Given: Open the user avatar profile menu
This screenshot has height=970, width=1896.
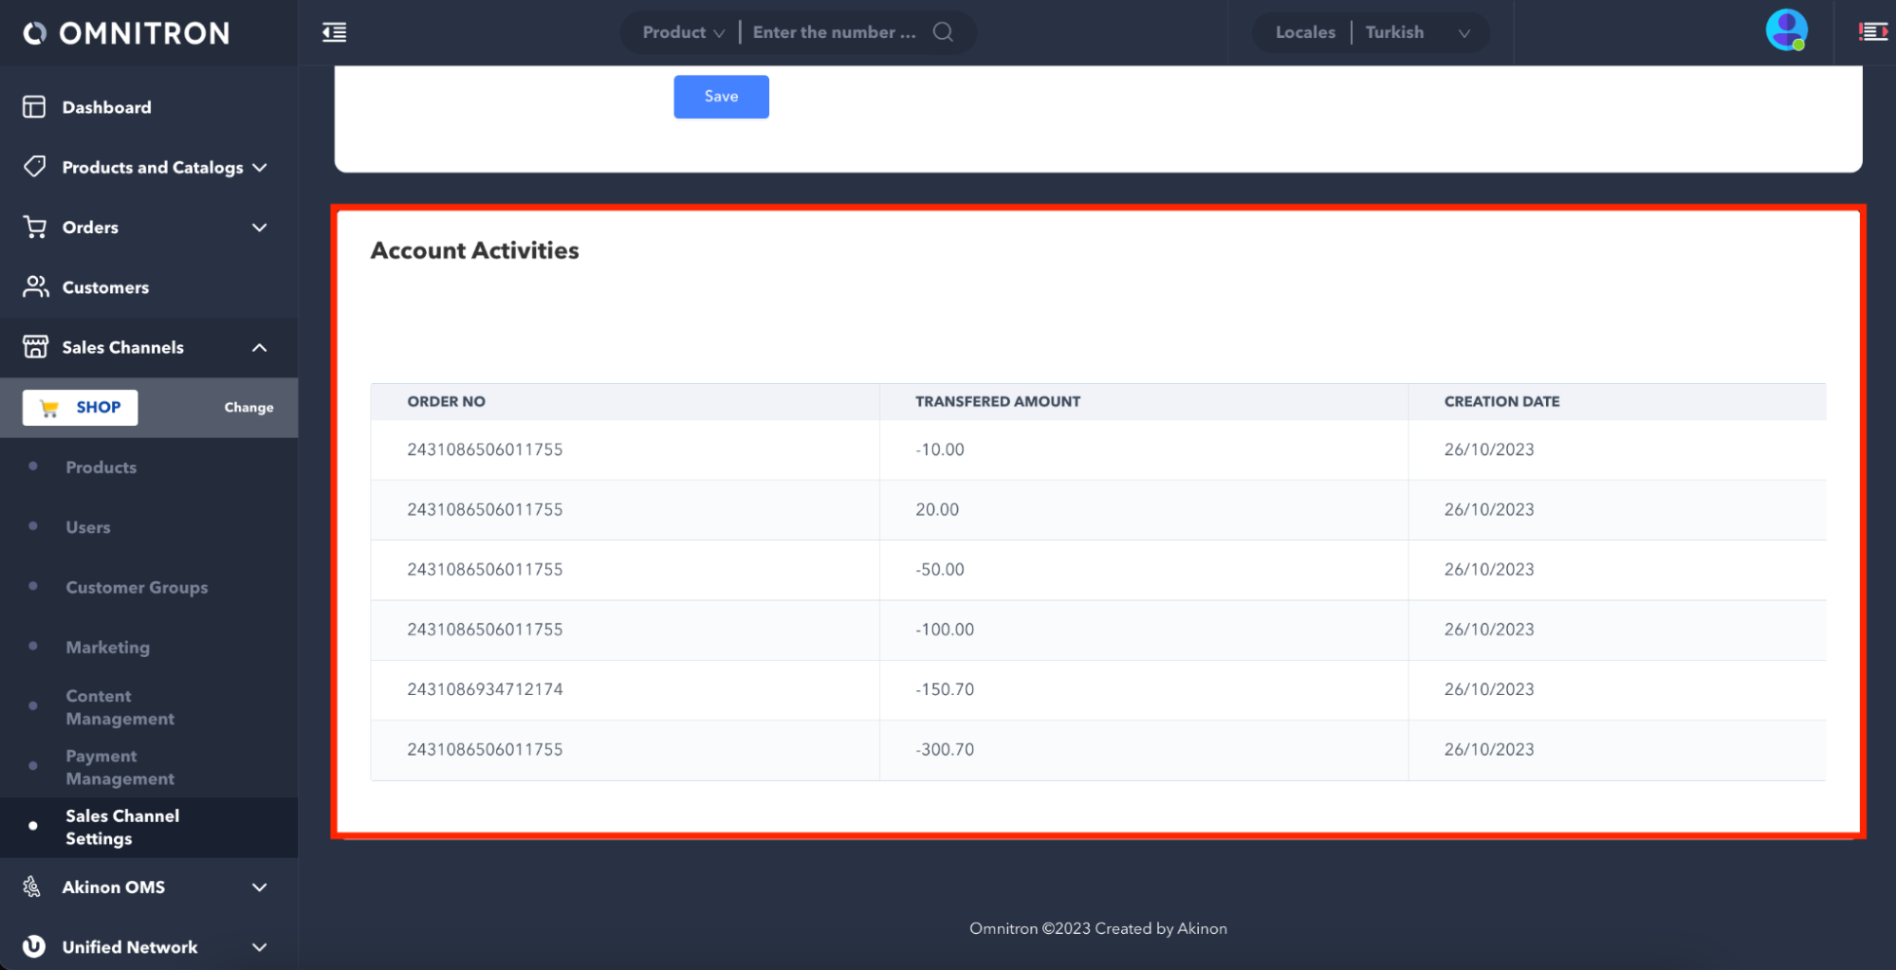Looking at the screenshot, I should 1785,30.
